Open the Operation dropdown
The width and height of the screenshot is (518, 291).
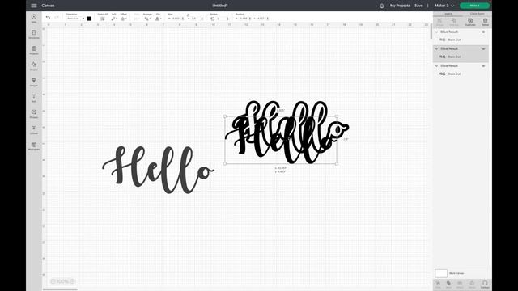pyautogui.click(x=75, y=19)
